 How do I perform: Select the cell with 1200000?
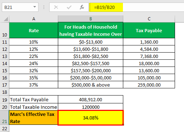(91, 107)
